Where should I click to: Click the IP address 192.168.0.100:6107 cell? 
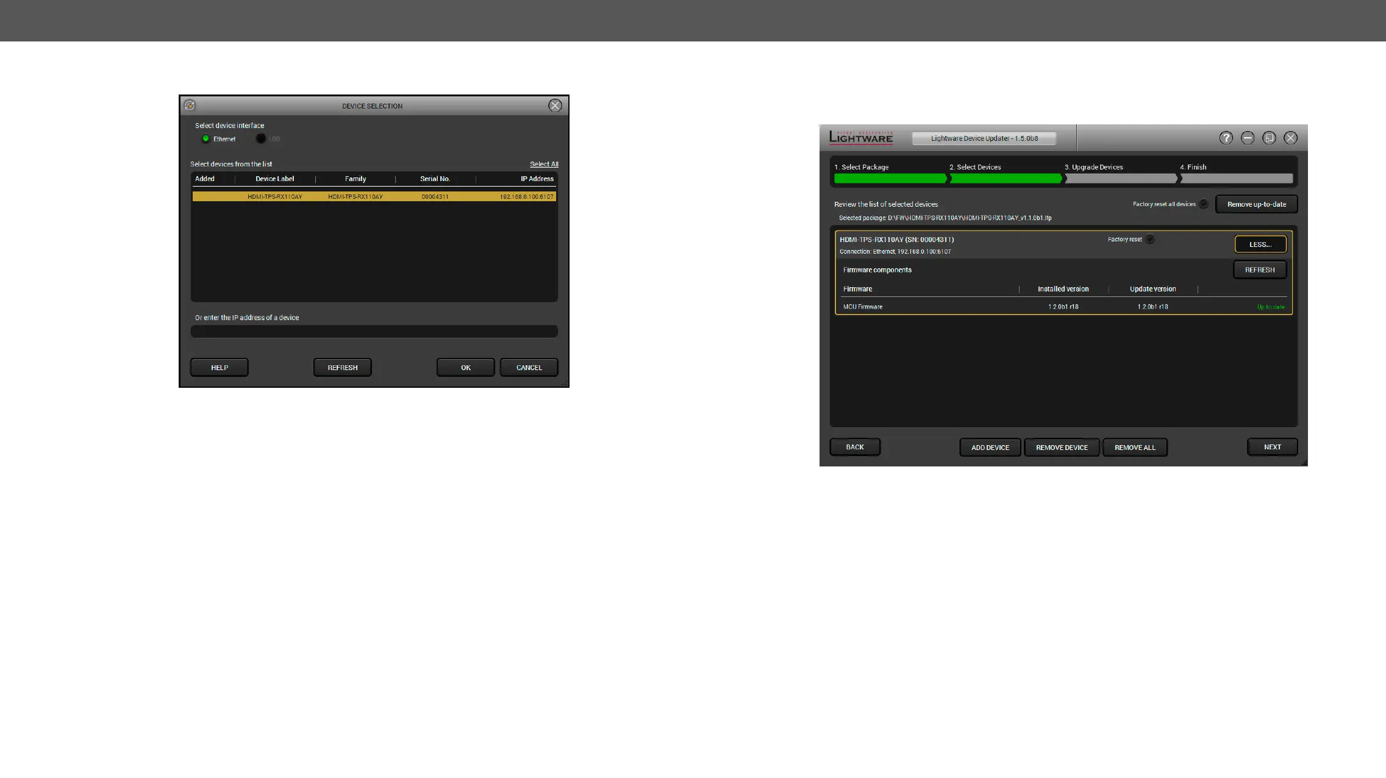click(x=527, y=197)
